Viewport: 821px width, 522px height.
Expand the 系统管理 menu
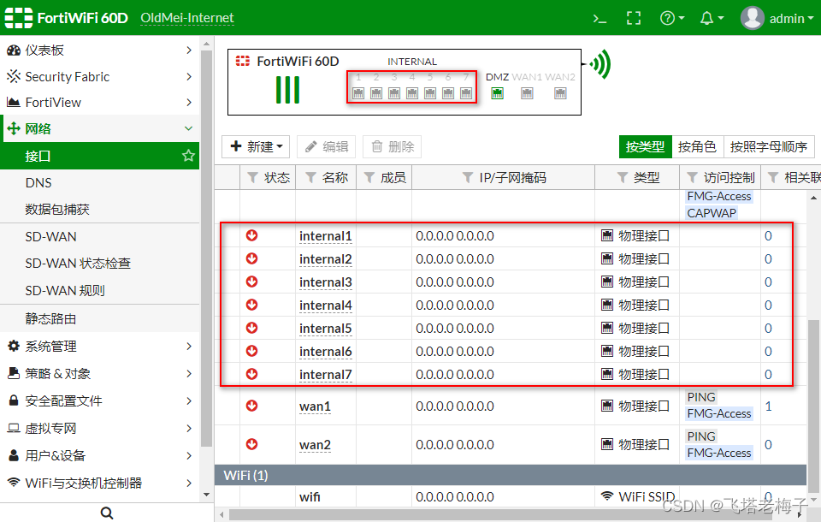coord(99,346)
